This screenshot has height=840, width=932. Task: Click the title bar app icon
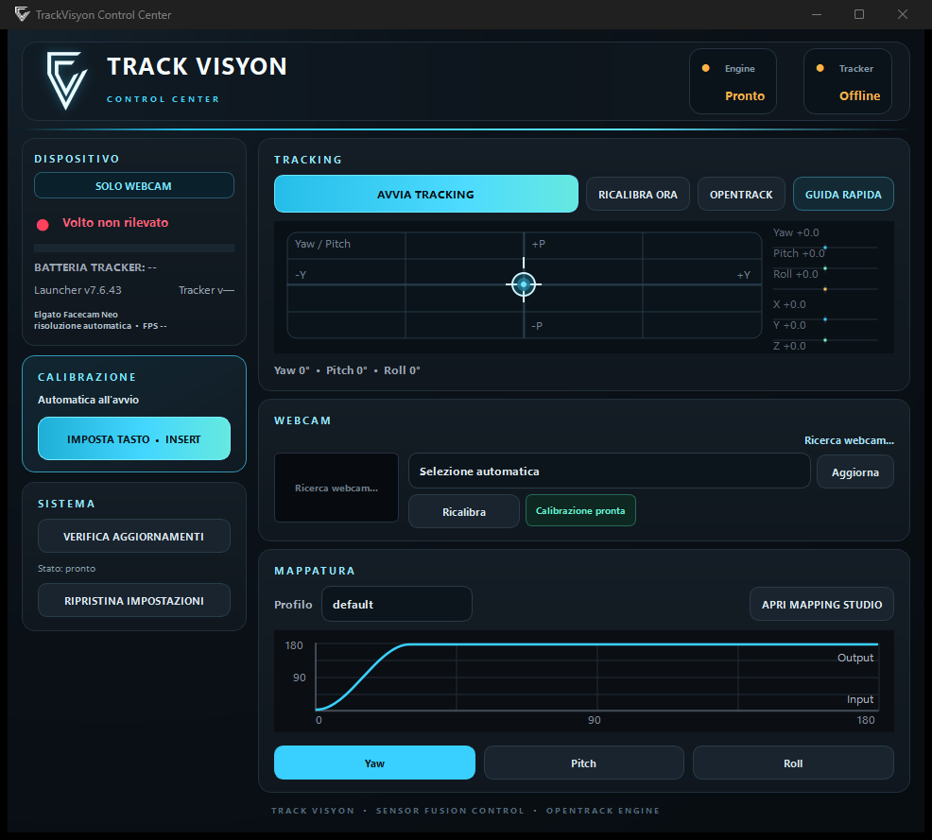[22, 14]
